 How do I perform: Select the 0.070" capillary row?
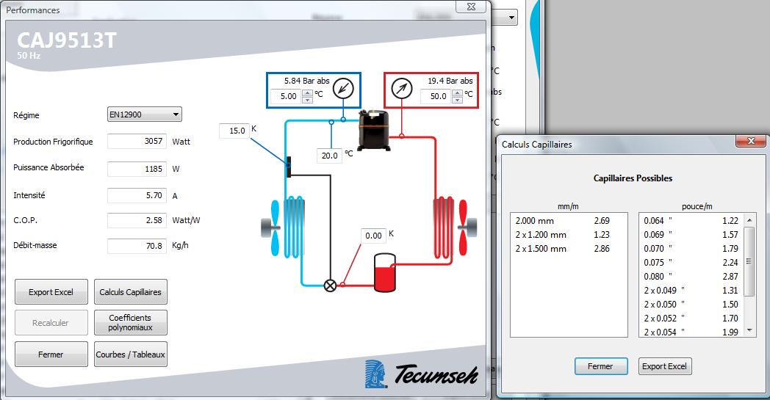tap(691, 249)
